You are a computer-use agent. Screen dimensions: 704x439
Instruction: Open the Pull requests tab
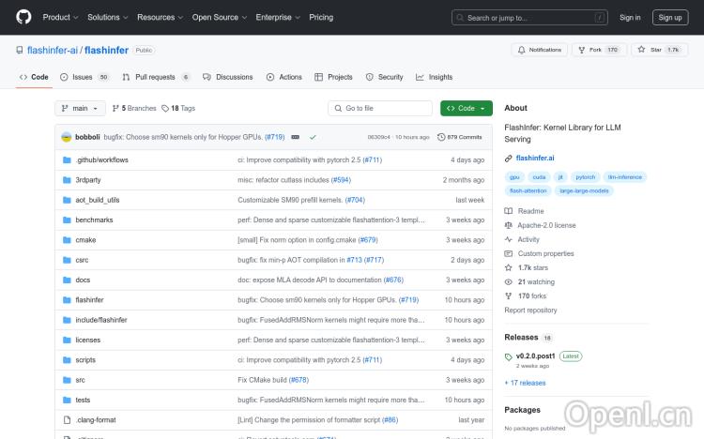(156, 77)
